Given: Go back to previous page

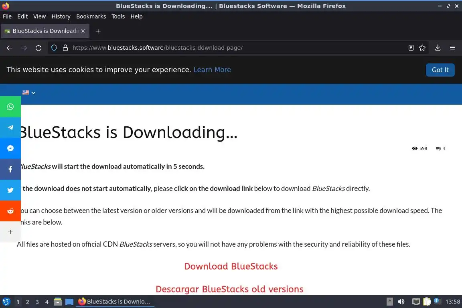Looking at the screenshot, I should point(10,48).
